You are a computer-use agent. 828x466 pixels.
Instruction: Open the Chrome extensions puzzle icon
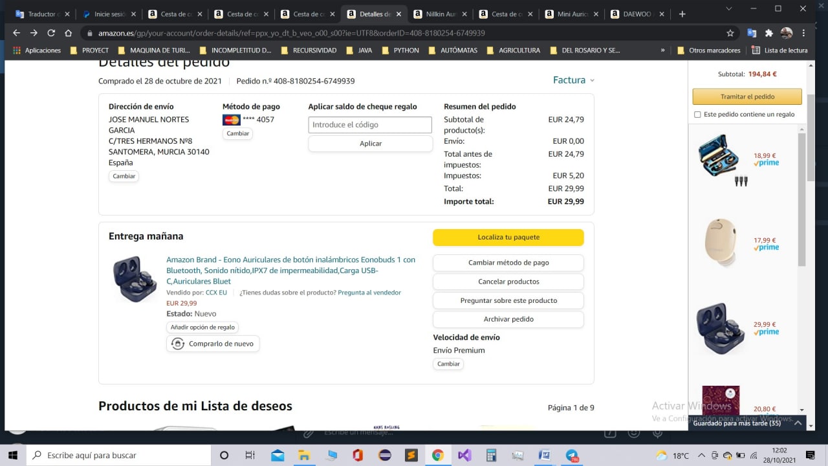768,33
